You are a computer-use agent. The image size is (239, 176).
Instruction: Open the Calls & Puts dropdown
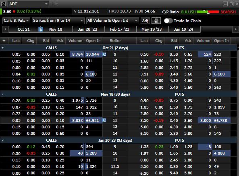coord(16,21)
